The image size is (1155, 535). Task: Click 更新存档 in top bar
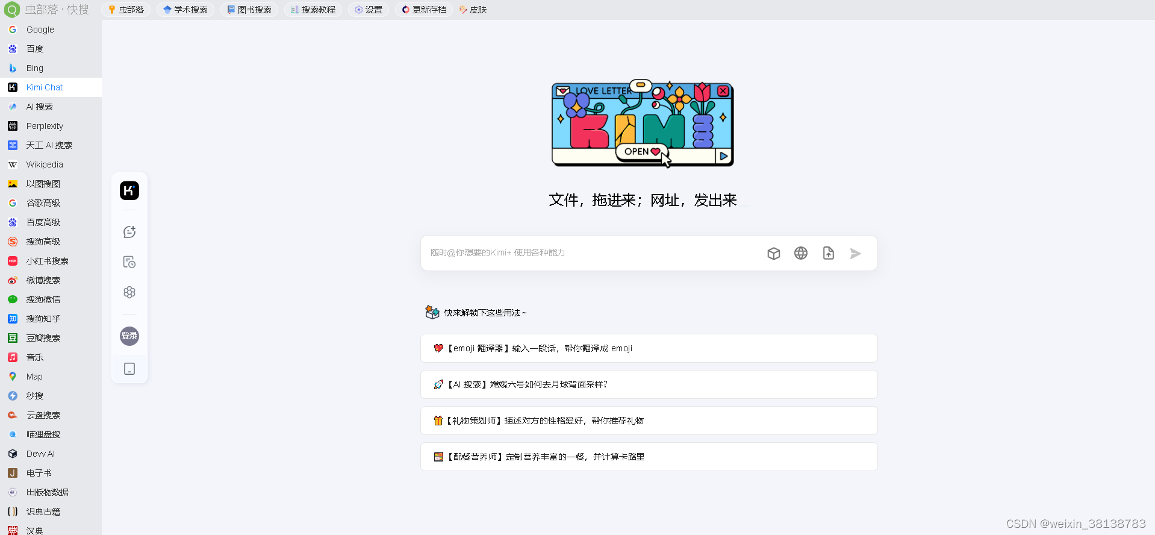click(x=425, y=10)
